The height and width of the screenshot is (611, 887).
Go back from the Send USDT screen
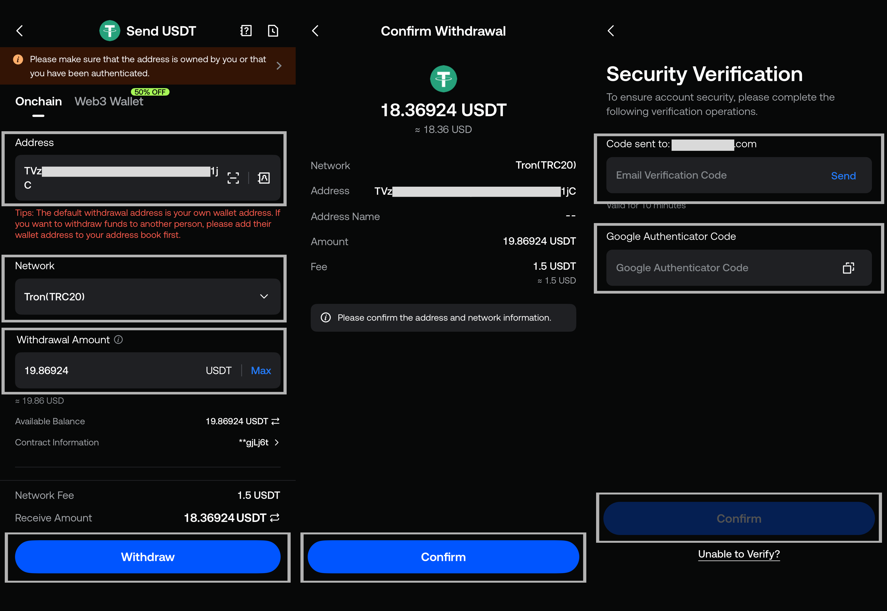(x=20, y=31)
